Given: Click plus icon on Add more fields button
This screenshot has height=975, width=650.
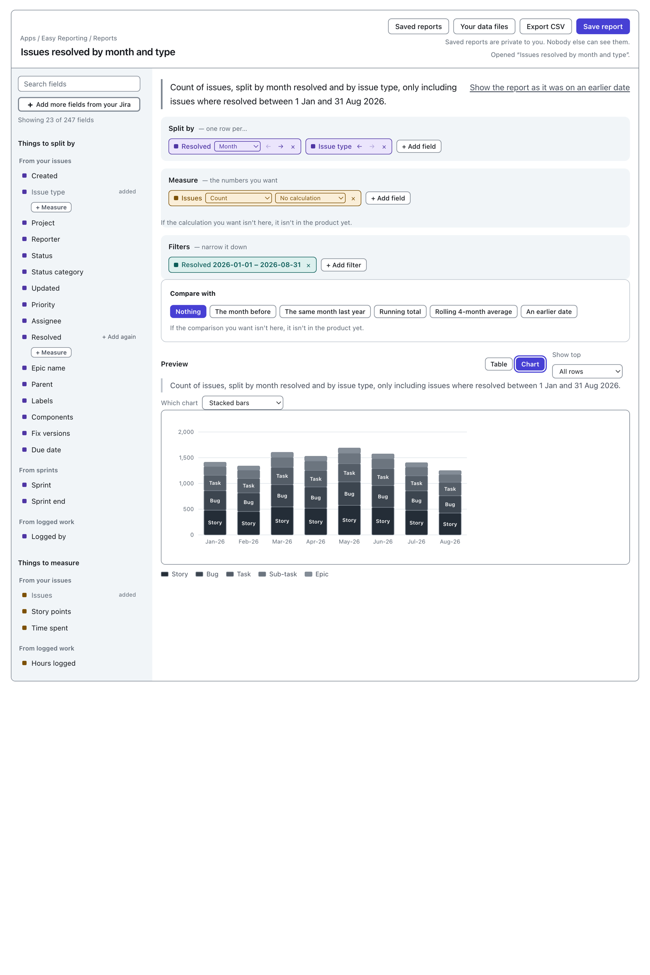Looking at the screenshot, I should tap(30, 105).
